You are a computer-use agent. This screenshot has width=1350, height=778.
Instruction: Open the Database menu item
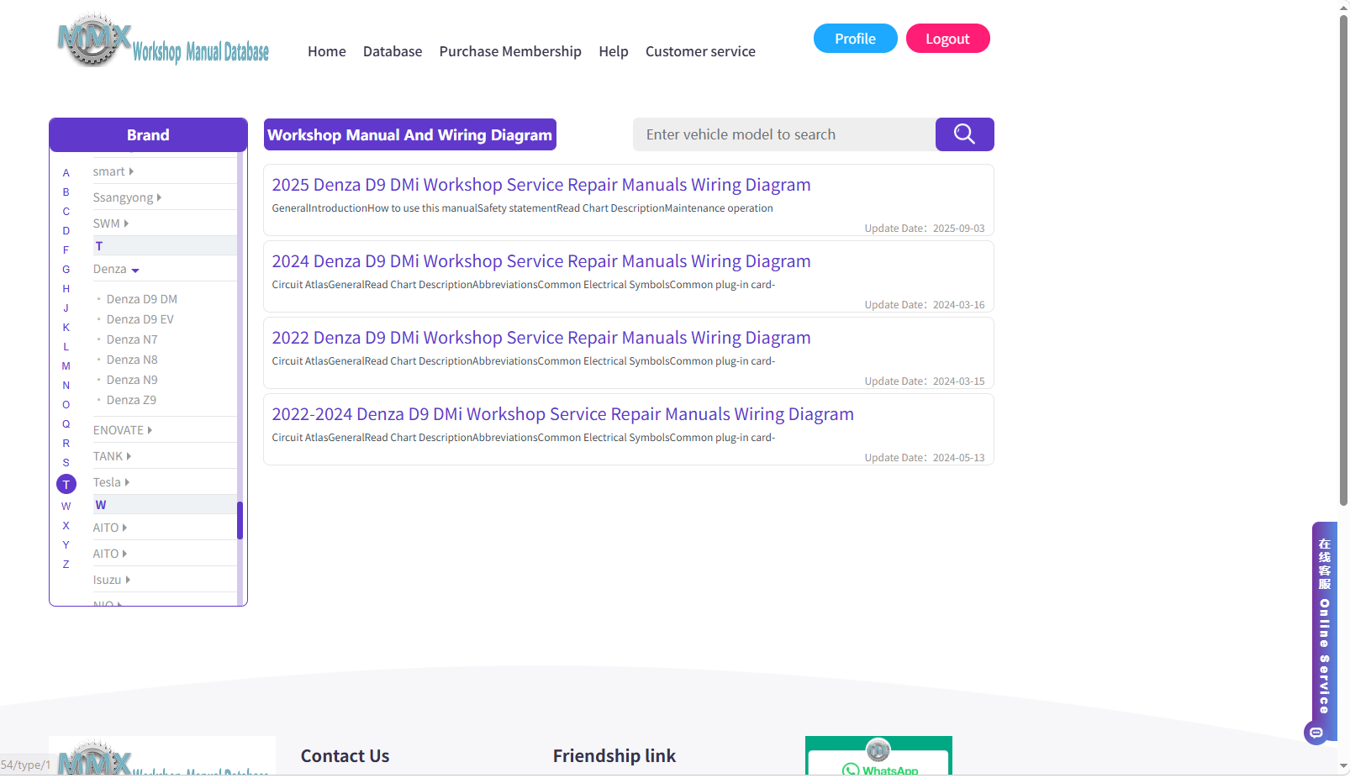(x=393, y=51)
